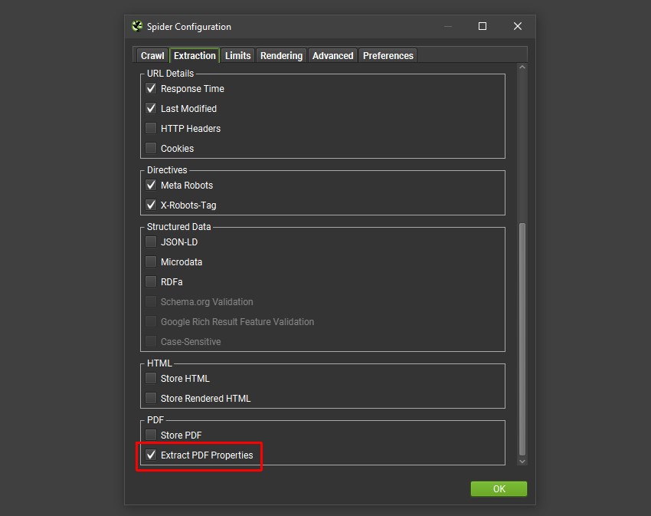
Task: Click the greyed Case-Sensitive label
Action: (191, 342)
